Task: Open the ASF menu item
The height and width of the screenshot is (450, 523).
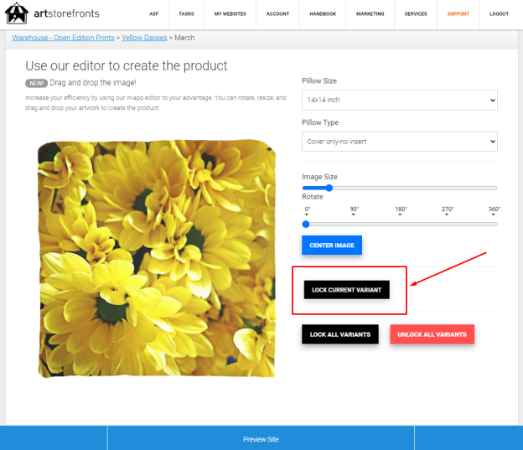Action: [x=153, y=14]
